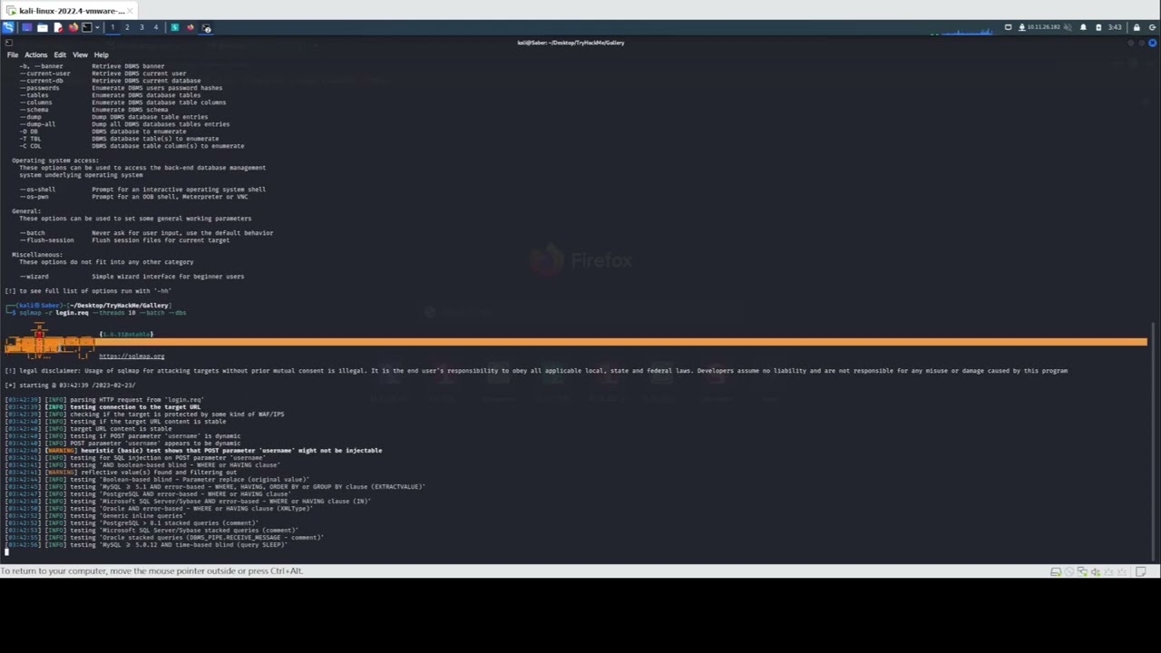This screenshot has width=1161, height=653.
Task: Switch to workspace 1
Action: point(112,27)
